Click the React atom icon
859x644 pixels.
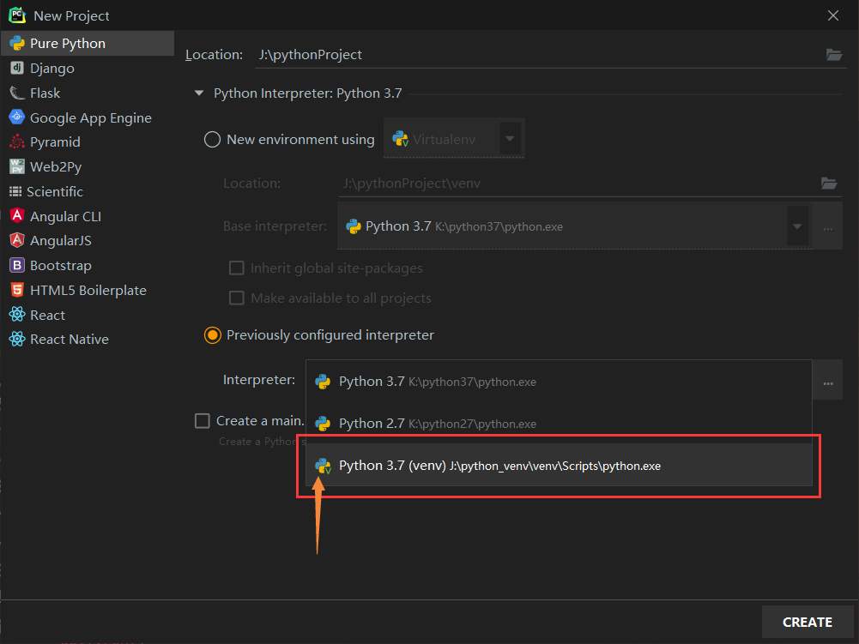tap(17, 314)
